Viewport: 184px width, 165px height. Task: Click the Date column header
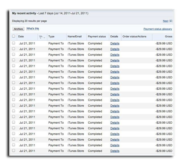point(21,37)
